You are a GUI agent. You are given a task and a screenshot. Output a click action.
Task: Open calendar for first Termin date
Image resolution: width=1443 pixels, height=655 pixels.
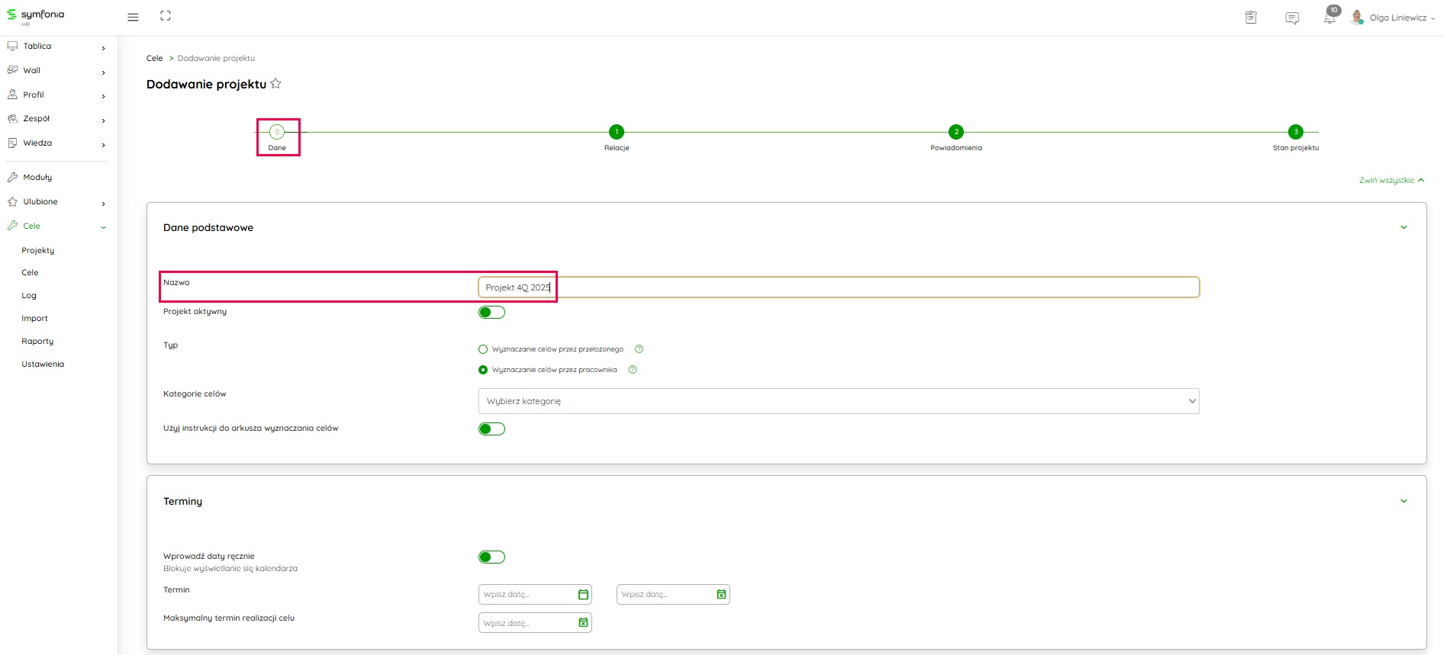[583, 595]
